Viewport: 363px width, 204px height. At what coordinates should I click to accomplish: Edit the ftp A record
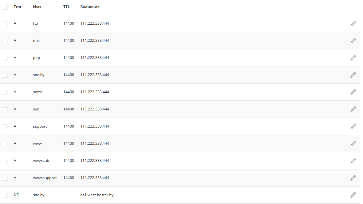[x=353, y=23]
